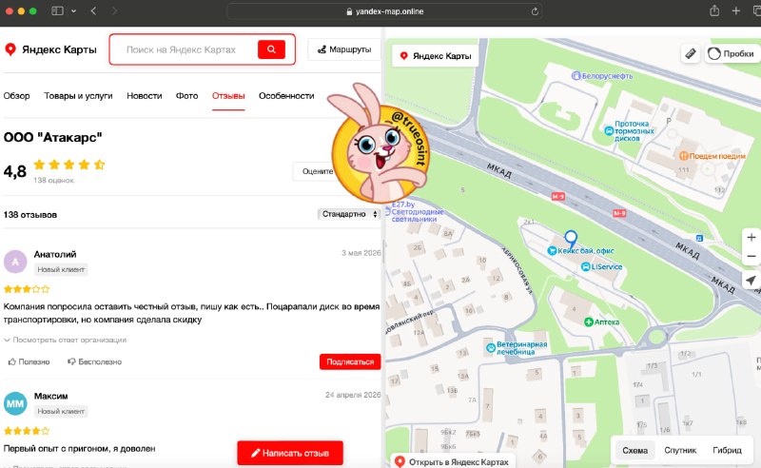The height and width of the screenshot is (468, 761).
Task: Open a new tab with plus icon
Action: [735, 10]
